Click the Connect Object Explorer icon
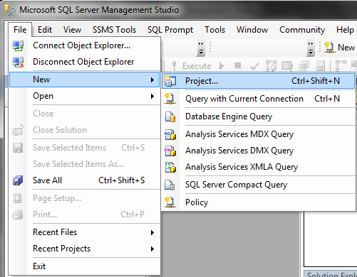The width and height of the screenshot is (357, 277). [18, 45]
